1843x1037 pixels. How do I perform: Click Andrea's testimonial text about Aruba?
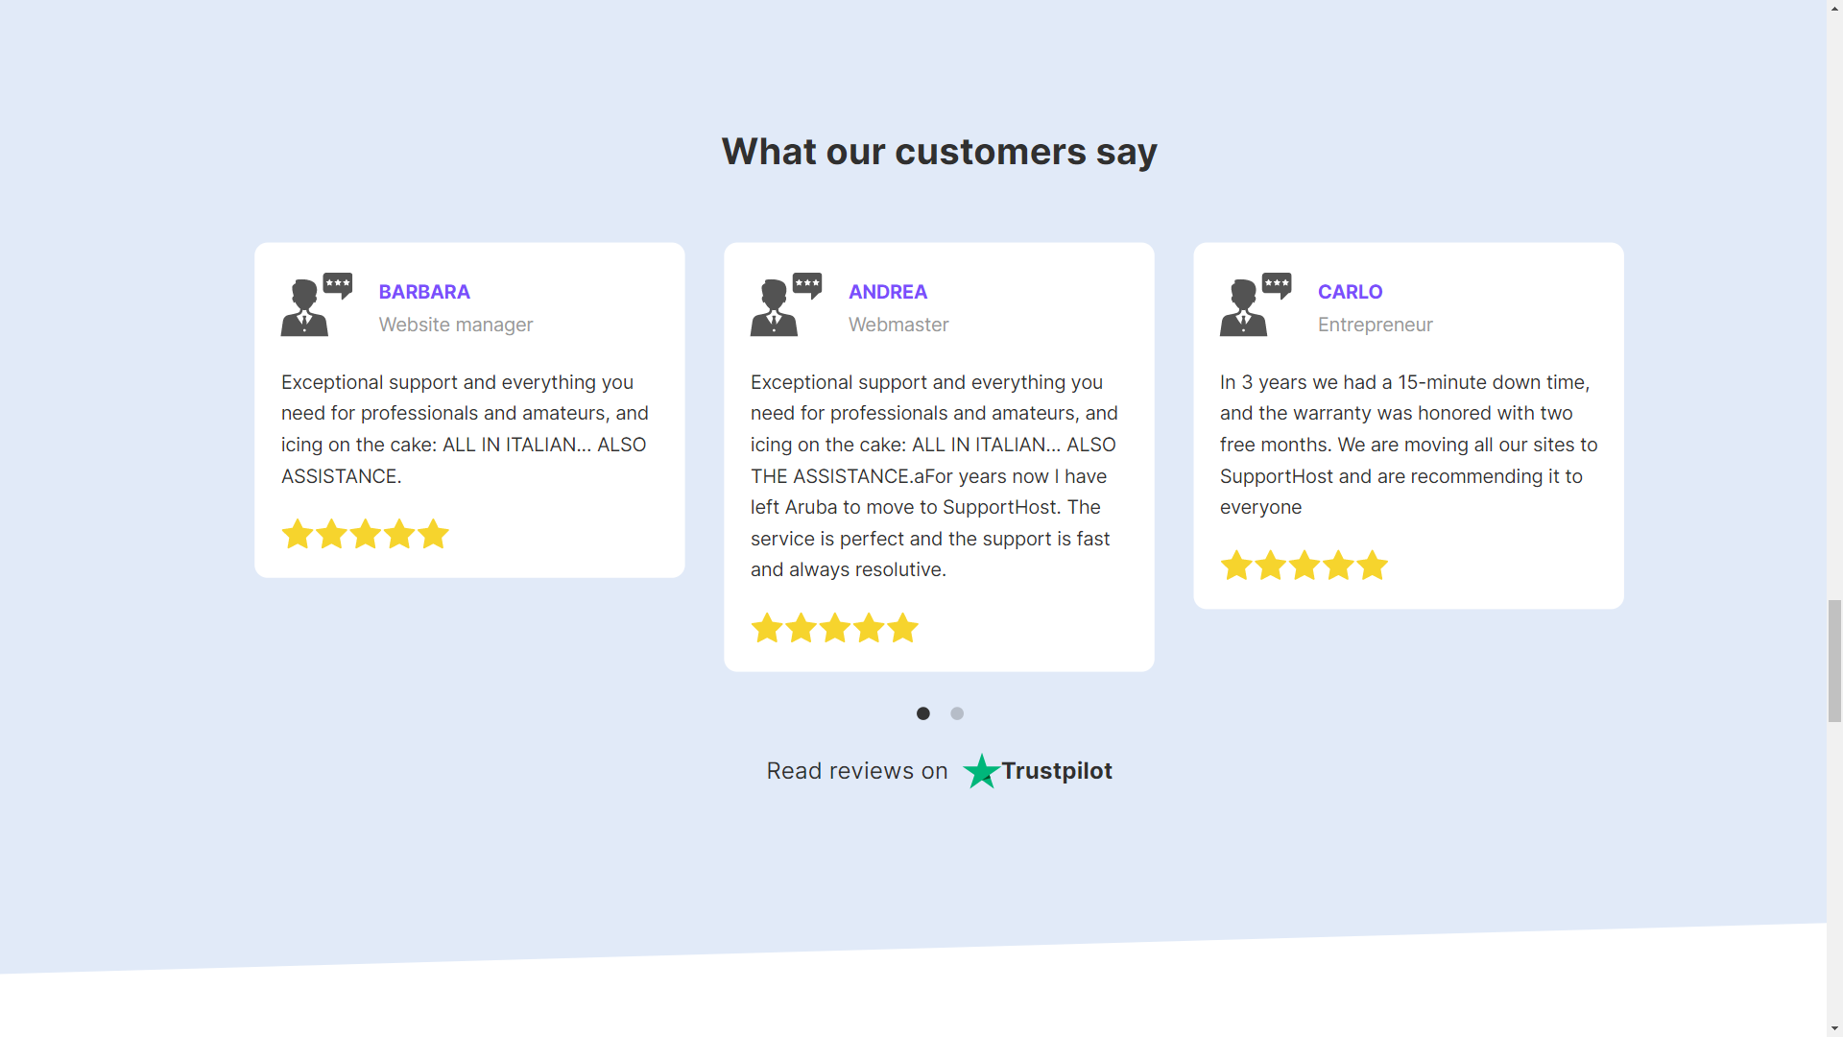click(929, 507)
